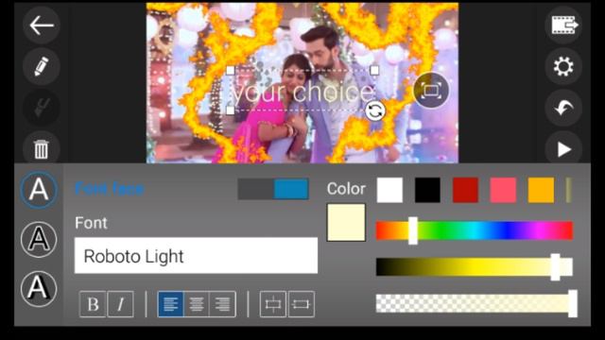Open the Roboto Light font selector
Image resolution: width=605 pixels, height=340 pixels.
pos(196,256)
